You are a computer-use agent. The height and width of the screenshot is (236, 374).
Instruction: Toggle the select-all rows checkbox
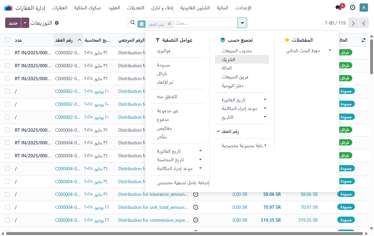7,40
